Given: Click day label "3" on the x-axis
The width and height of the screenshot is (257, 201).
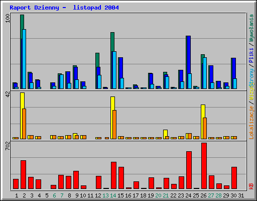Looking at the screenshot, I should (32, 195).
